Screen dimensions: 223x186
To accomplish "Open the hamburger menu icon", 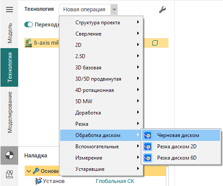I will point(10,10).
